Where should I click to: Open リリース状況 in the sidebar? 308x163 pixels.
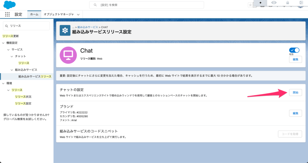pos(23,97)
